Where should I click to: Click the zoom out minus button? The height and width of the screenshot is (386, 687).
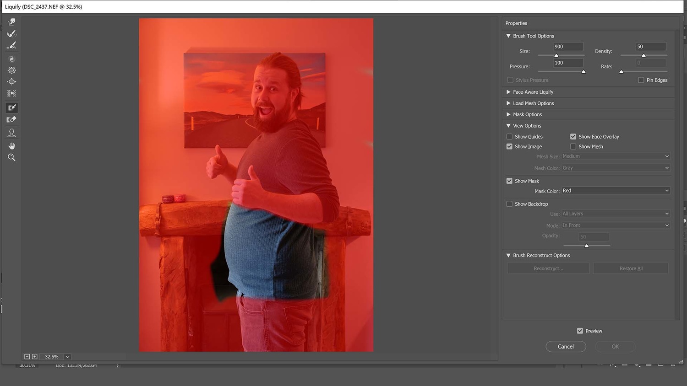pyautogui.click(x=27, y=357)
